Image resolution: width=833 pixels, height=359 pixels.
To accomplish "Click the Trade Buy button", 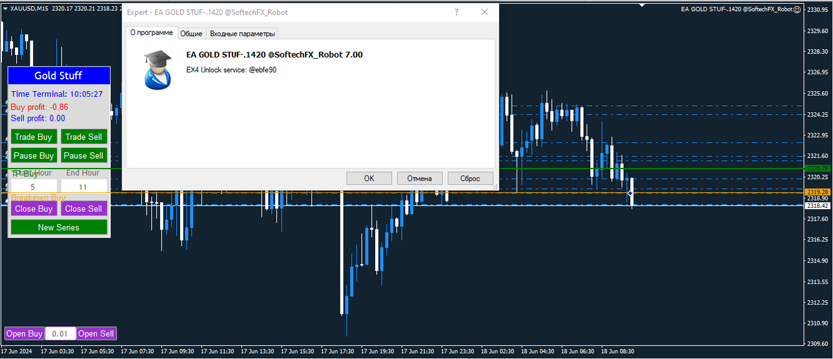I will [34, 137].
